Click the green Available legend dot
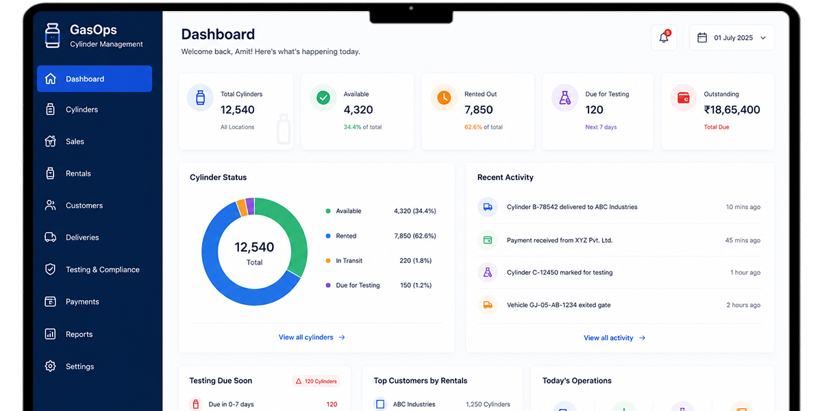The image size is (822, 411). (x=328, y=211)
